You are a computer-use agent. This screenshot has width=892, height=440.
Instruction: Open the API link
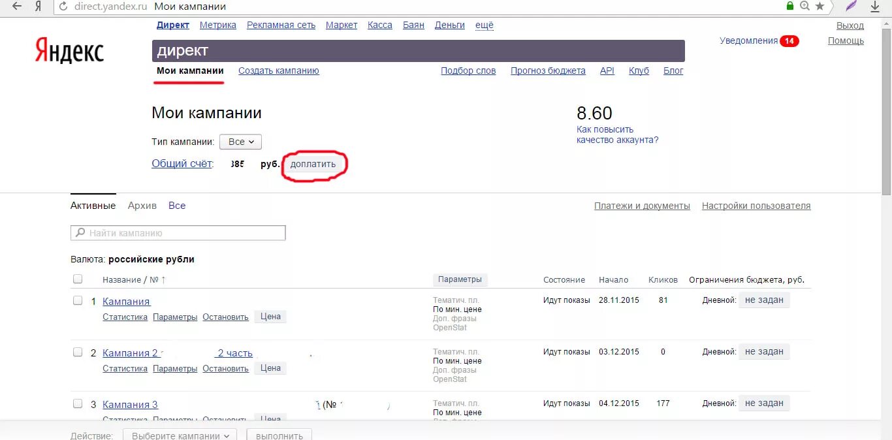(x=607, y=71)
